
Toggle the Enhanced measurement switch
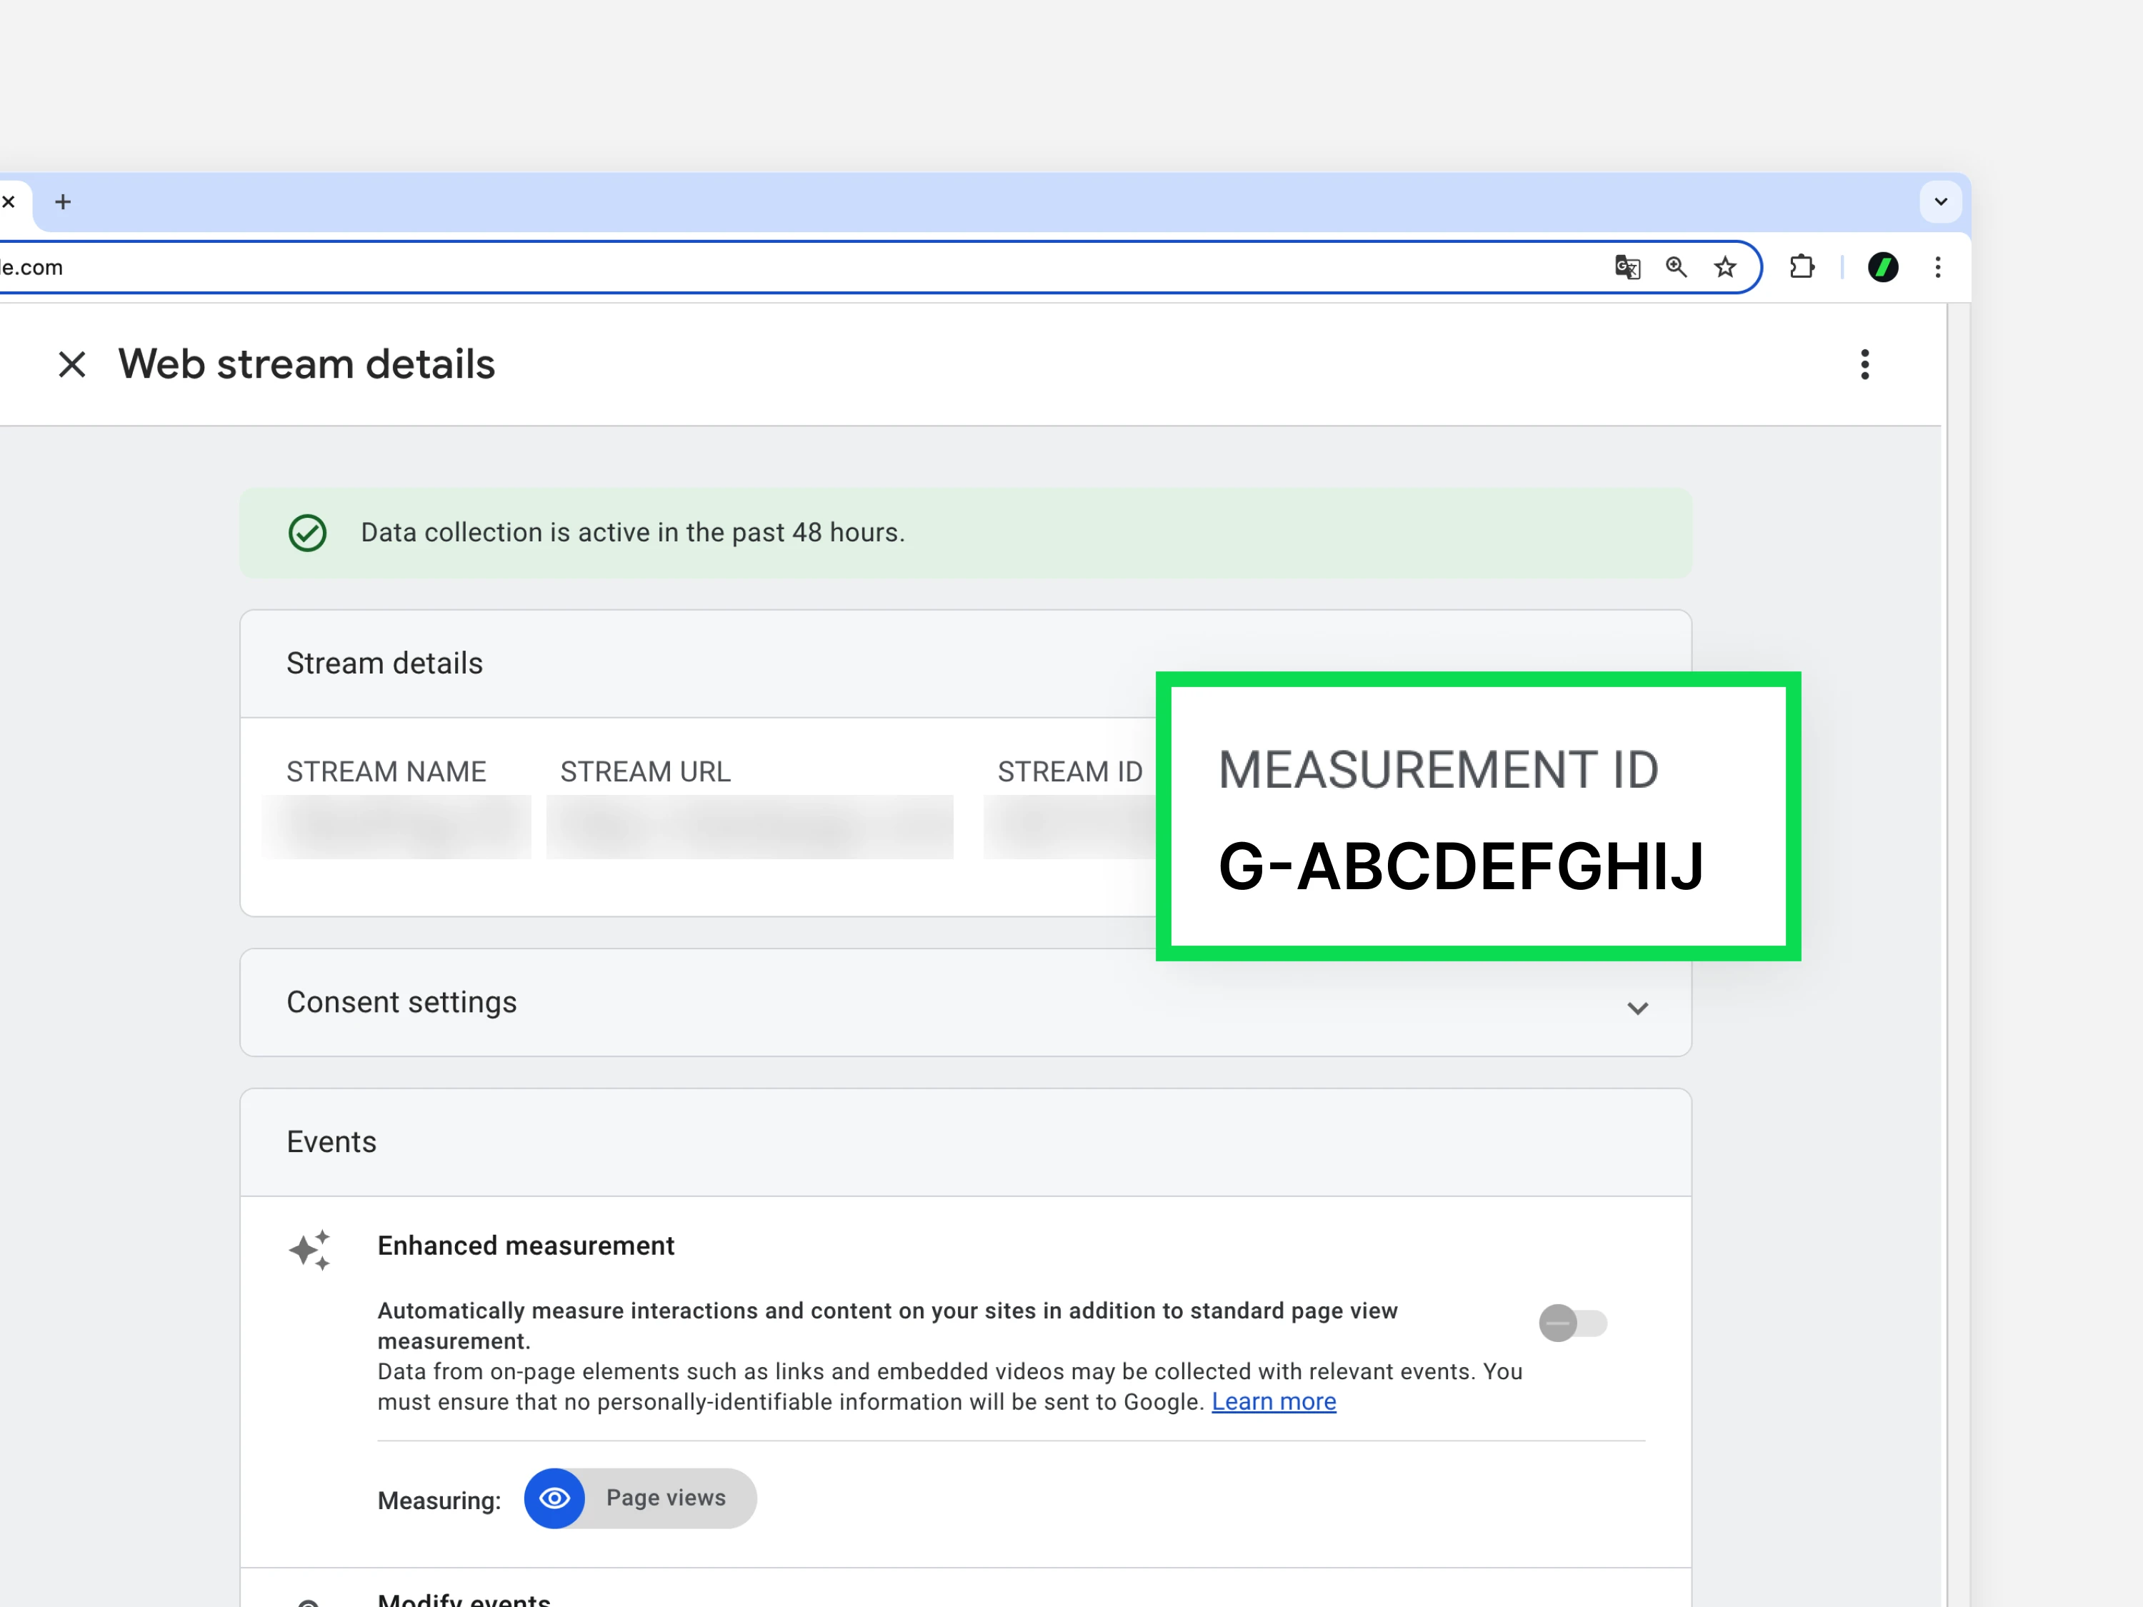click(x=1572, y=1323)
